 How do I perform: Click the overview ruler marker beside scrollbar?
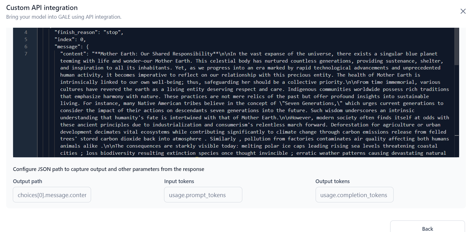point(457,136)
